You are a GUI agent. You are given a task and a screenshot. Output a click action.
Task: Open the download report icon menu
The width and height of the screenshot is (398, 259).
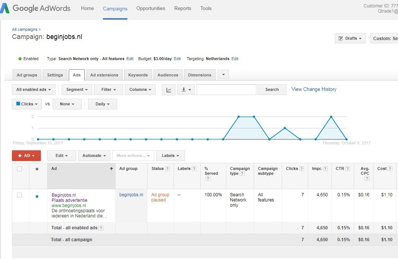pyautogui.click(x=186, y=90)
